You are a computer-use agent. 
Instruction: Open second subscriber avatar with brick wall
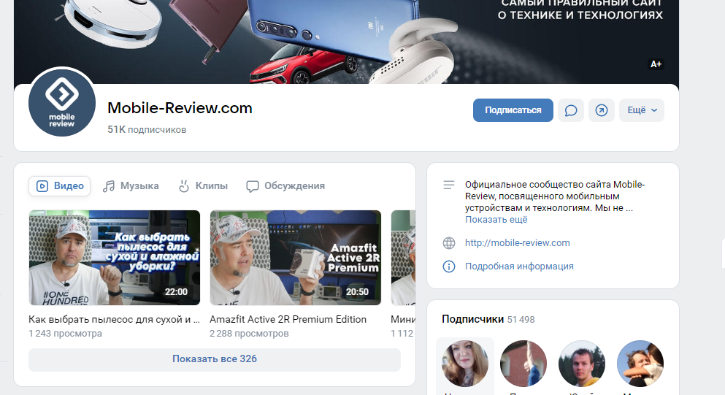(523, 364)
